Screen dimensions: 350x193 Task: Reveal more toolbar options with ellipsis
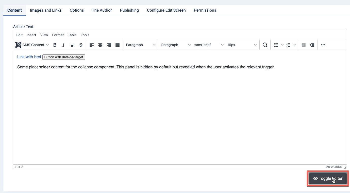pyautogui.click(x=323, y=45)
